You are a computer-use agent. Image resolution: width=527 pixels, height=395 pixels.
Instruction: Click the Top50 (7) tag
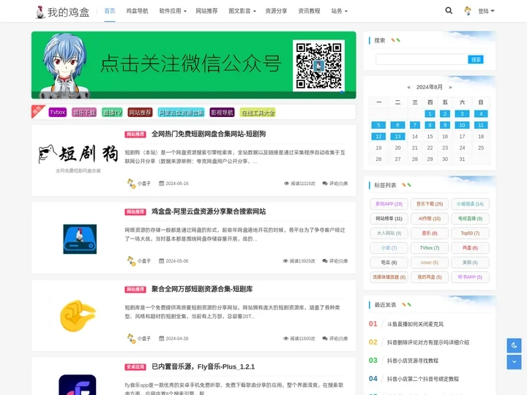[x=470, y=233]
